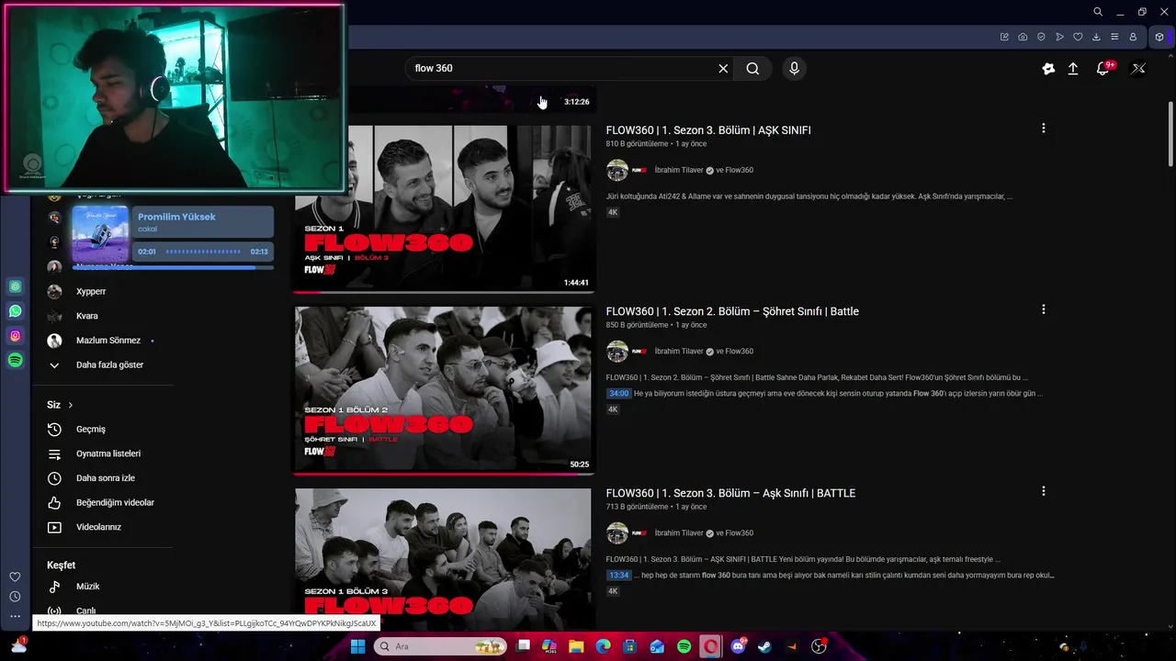Click the YouTube search magnifier button
Viewport: 1176px width, 661px height.
pos(752,68)
